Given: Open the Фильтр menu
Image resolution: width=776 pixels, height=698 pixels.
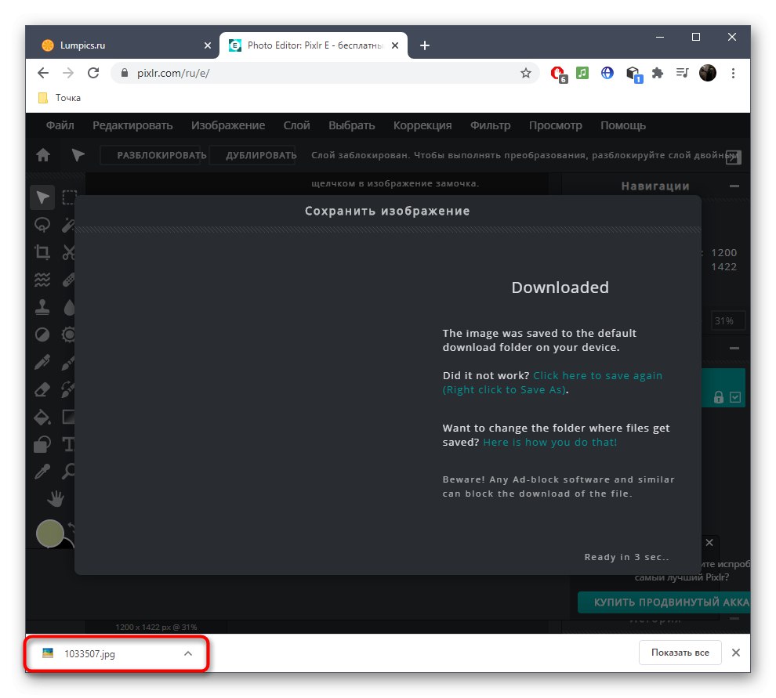Looking at the screenshot, I should click(x=490, y=125).
